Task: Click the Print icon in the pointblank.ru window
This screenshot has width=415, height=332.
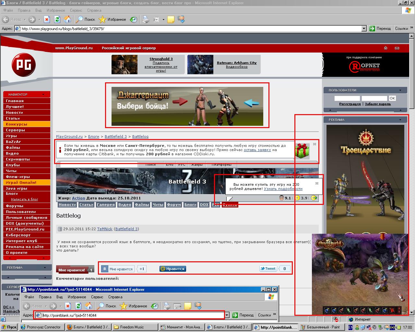Action: 167,306
